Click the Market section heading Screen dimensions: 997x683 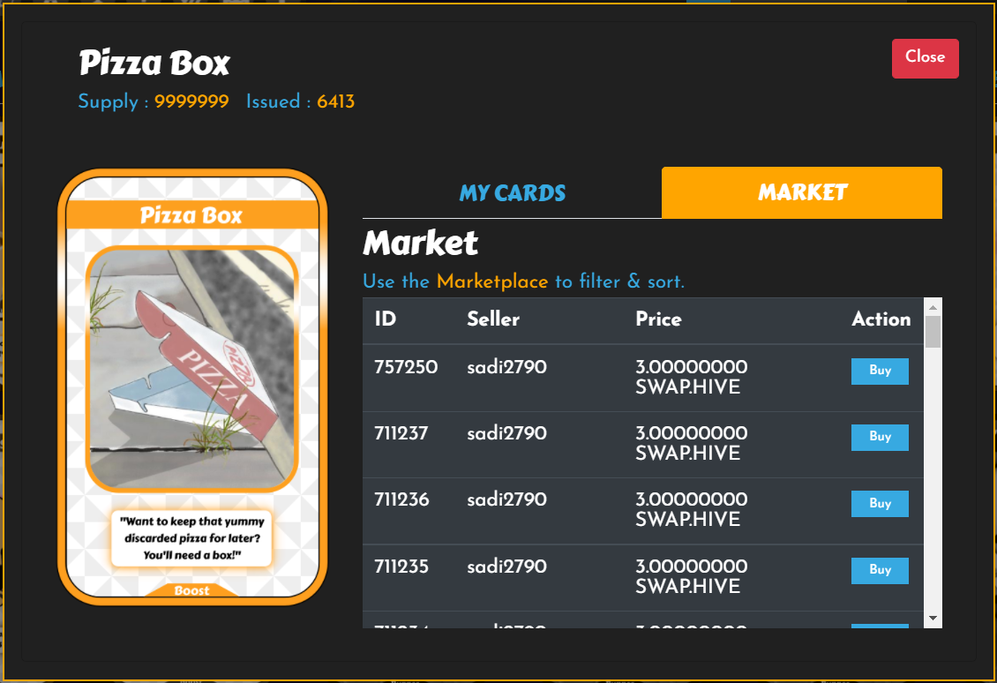tap(420, 243)
